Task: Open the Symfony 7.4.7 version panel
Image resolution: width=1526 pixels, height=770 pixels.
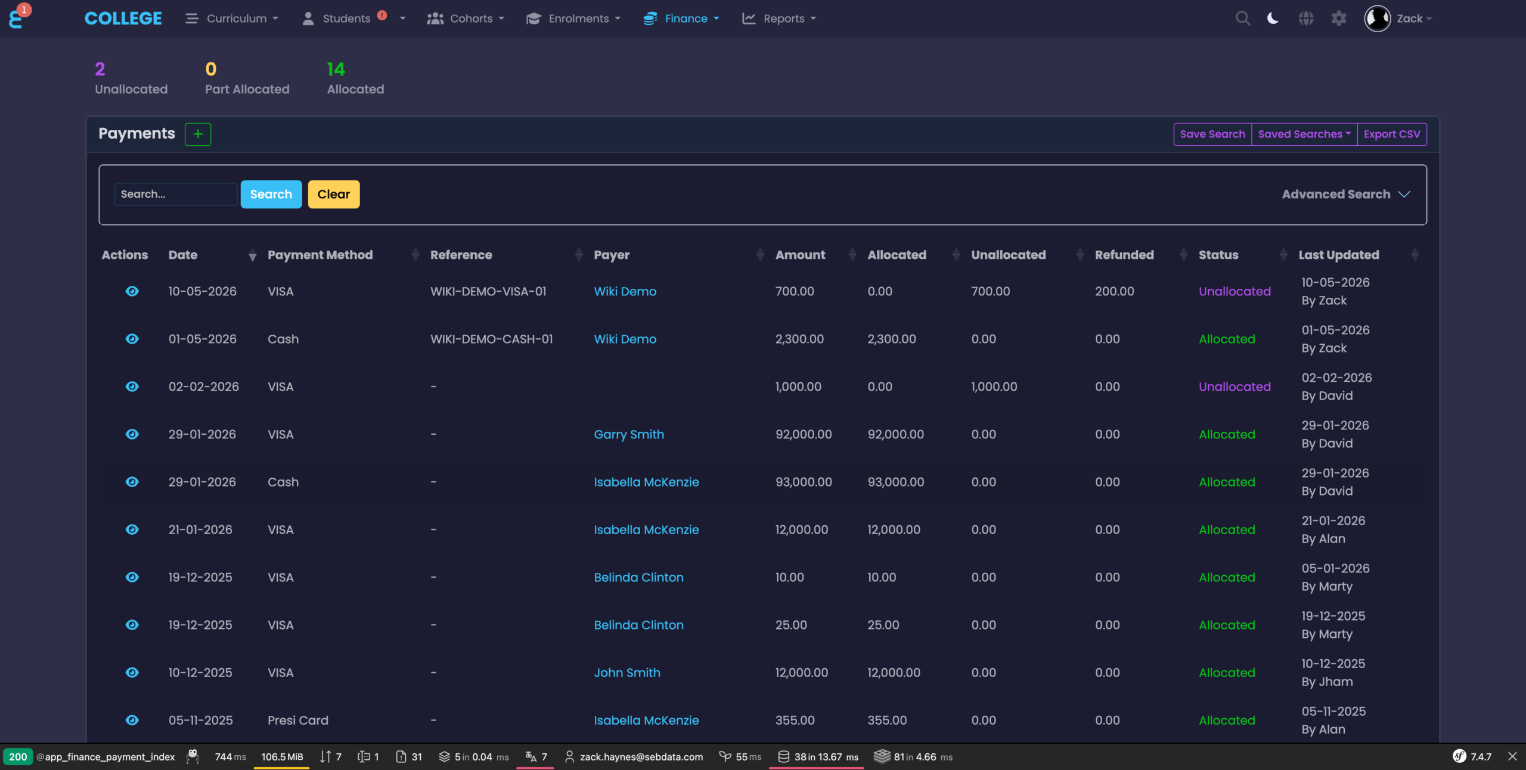Action: pyautogui.click(x=1472, y=756)
